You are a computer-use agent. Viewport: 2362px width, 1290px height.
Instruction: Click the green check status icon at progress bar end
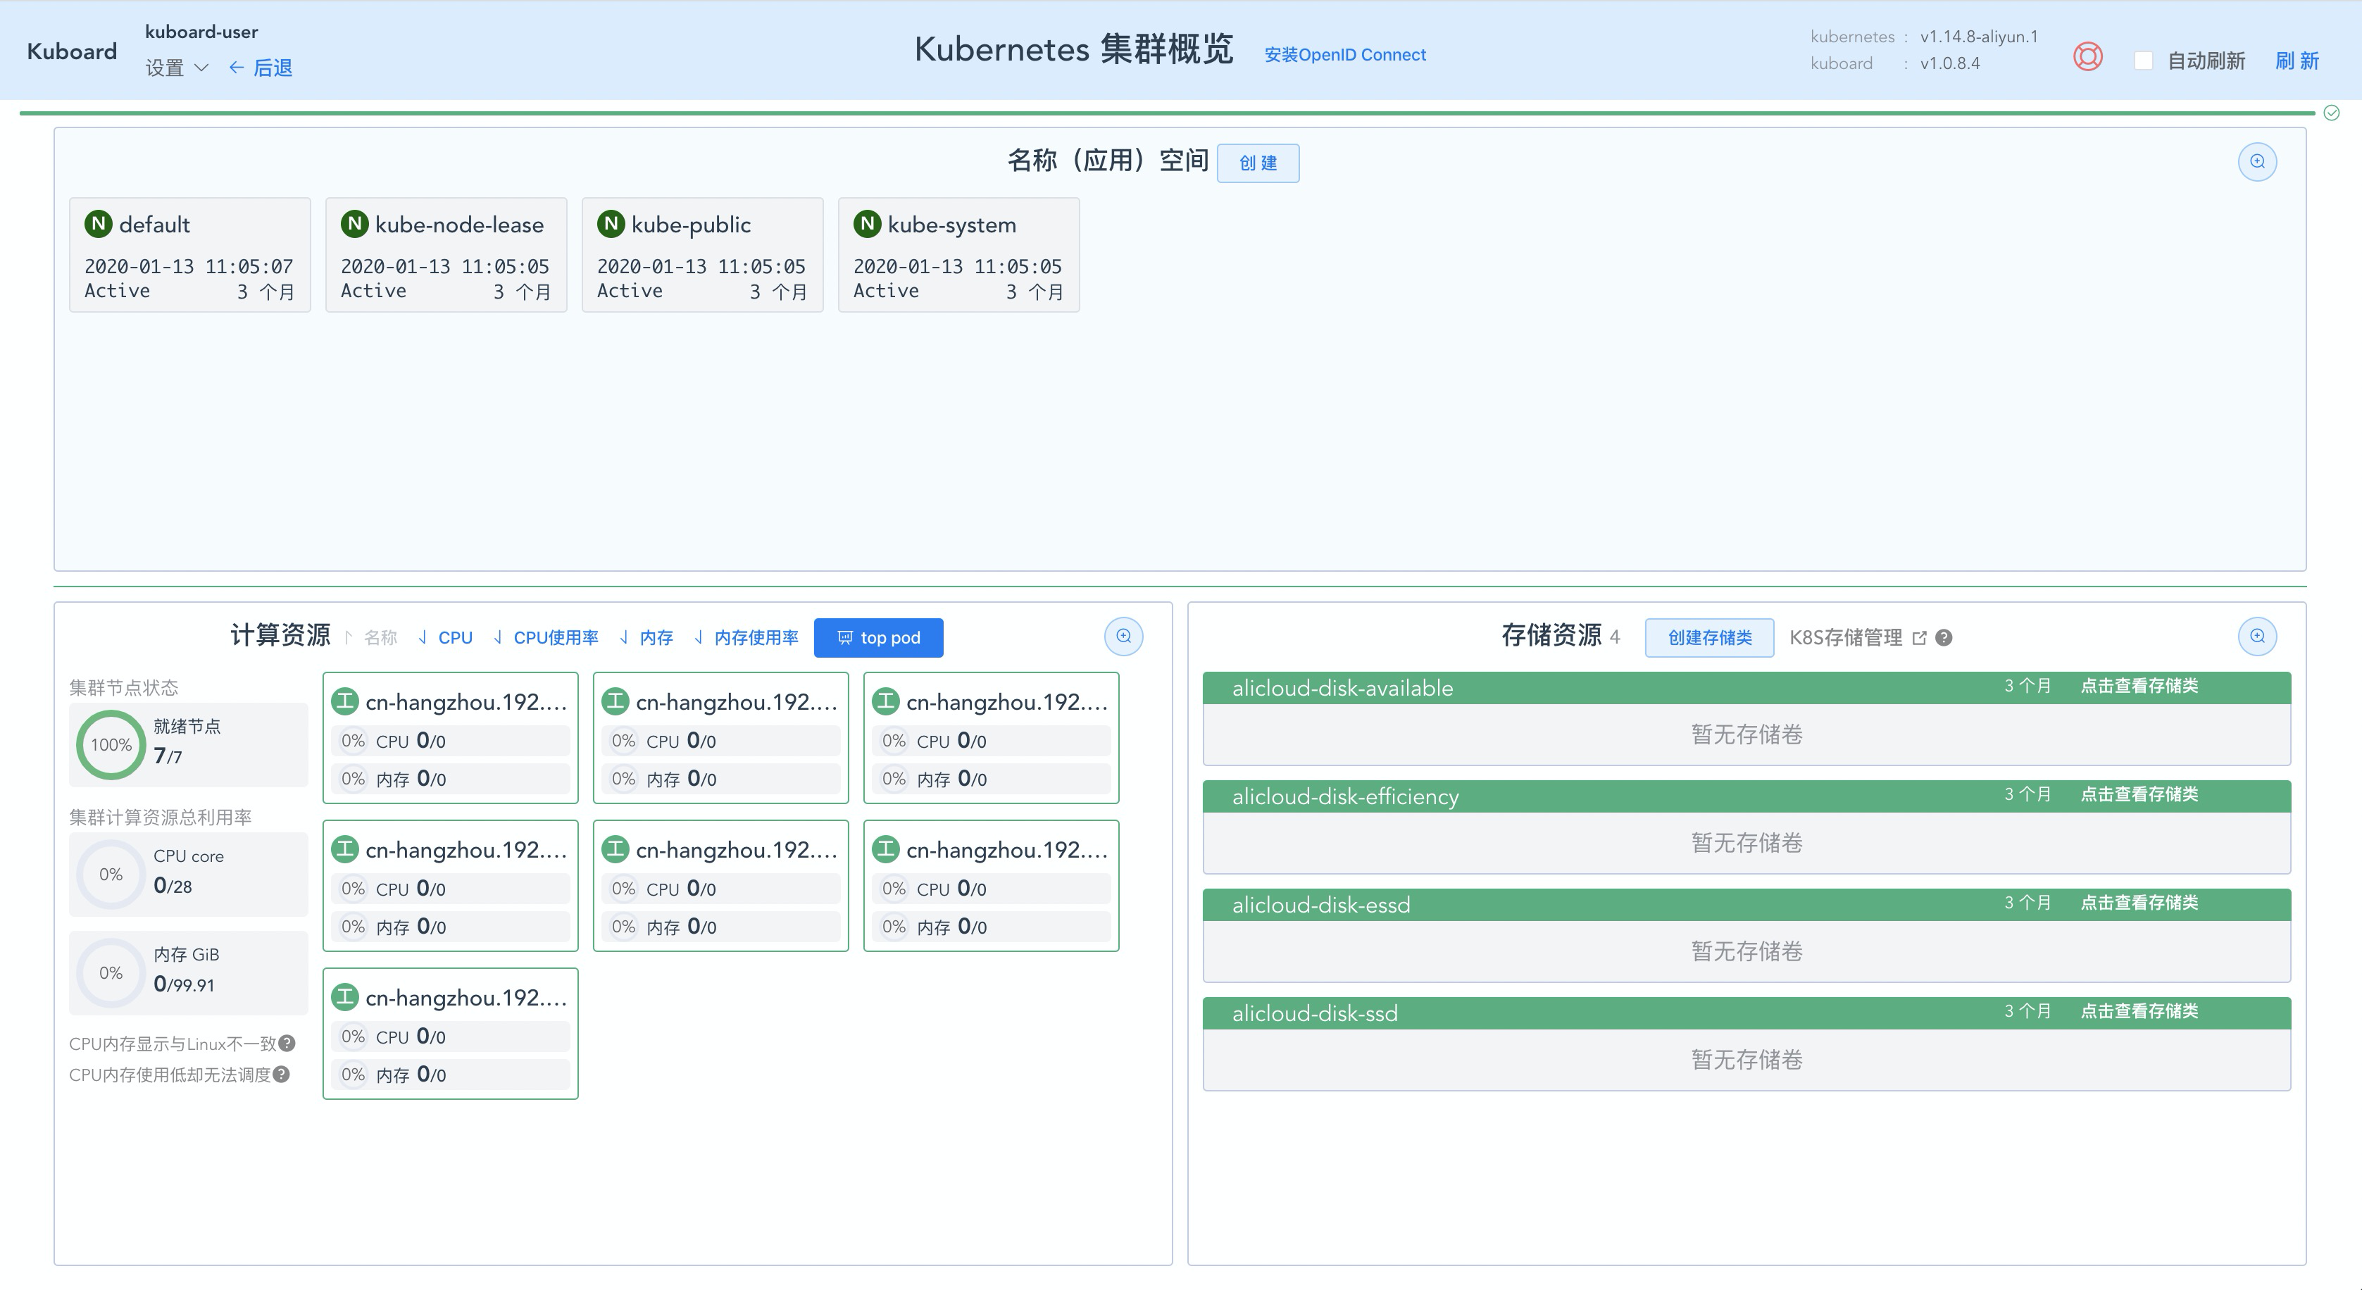tap(2331, 113)
